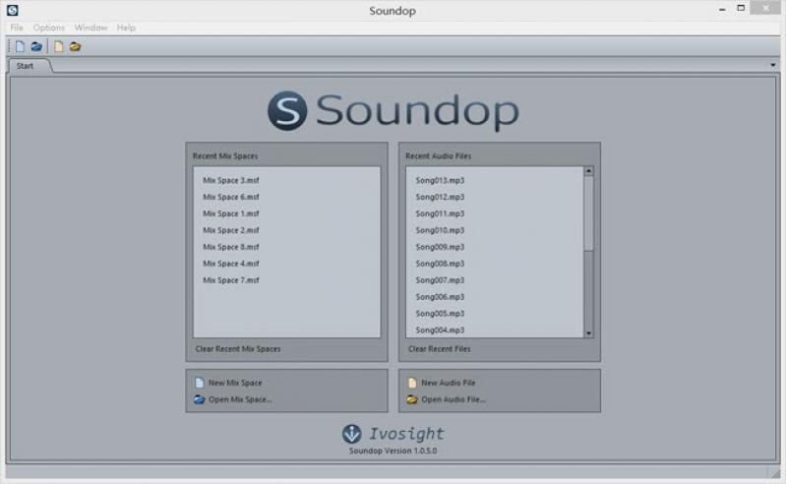Image resolution: width=786 pixels, height=484 pixels.
Task: Click the Soundop app icon in title bar
Action: pyautogui.click(x=12, y=10)
